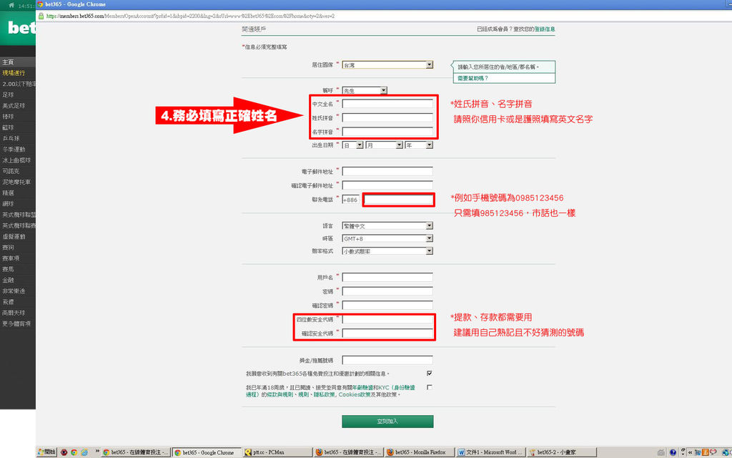
Task: Open the 登錄信息 login info link
Action: (x=545, y=29)
